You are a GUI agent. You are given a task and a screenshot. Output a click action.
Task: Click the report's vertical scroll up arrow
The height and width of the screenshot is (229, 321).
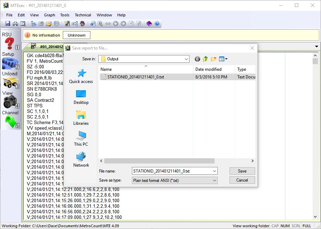(x=315, y=55)
